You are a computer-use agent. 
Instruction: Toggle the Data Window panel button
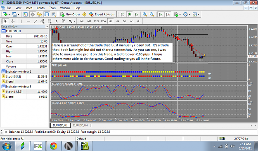33,14
